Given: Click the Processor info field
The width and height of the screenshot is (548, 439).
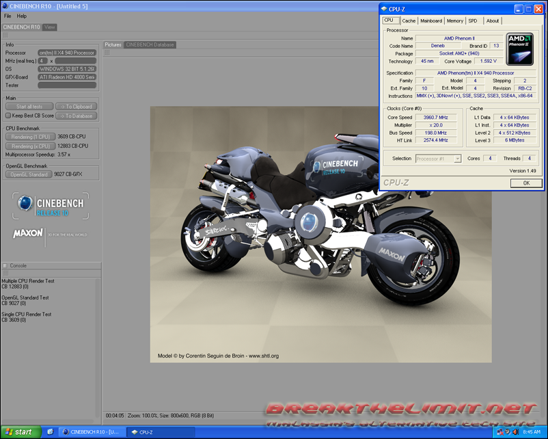Looking at the screenshot, I should (x=67, y=53).
